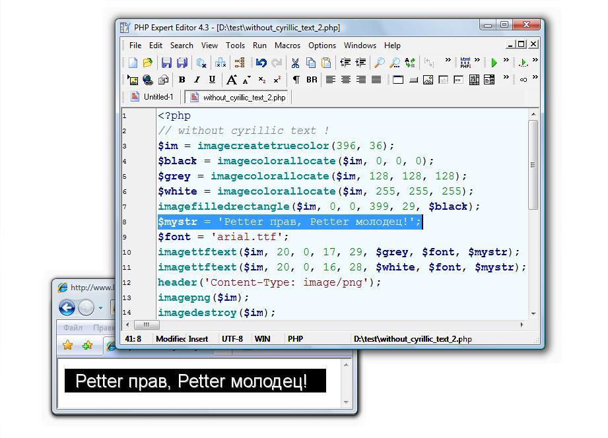608x438 pixels.
Task: Insert a form button with the grey button icon
Action: coord(413,80)
